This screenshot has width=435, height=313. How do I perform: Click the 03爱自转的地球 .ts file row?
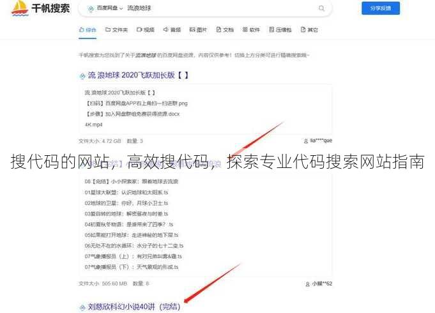[126, 213]
